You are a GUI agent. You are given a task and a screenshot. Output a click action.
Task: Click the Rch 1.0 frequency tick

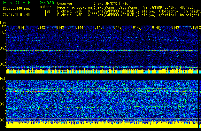3,88
